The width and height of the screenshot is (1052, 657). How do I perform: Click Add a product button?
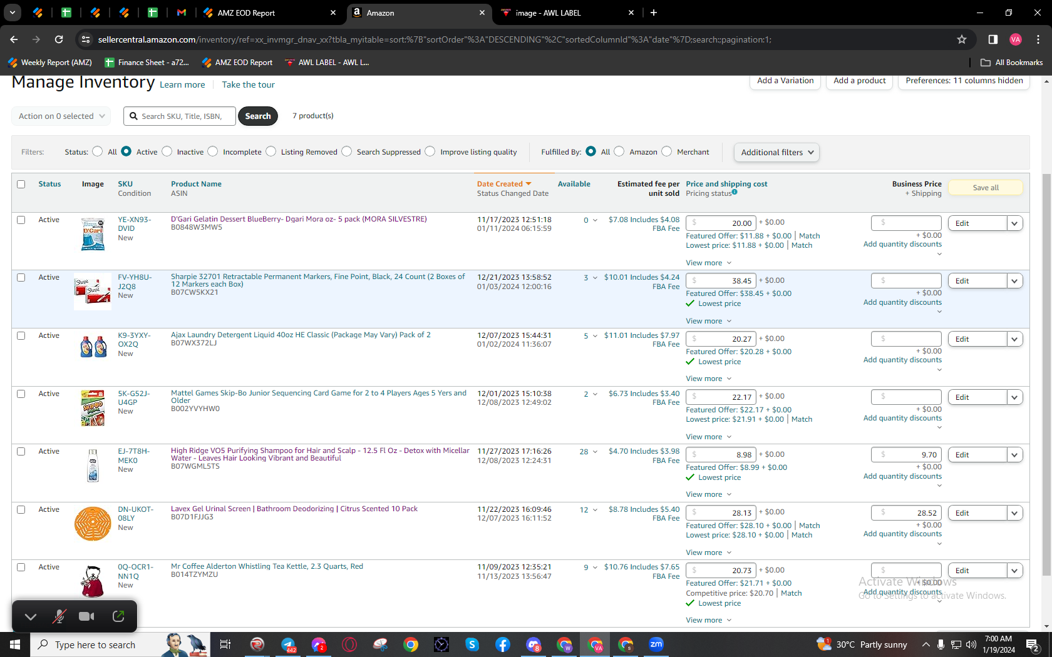click(860, 81)
